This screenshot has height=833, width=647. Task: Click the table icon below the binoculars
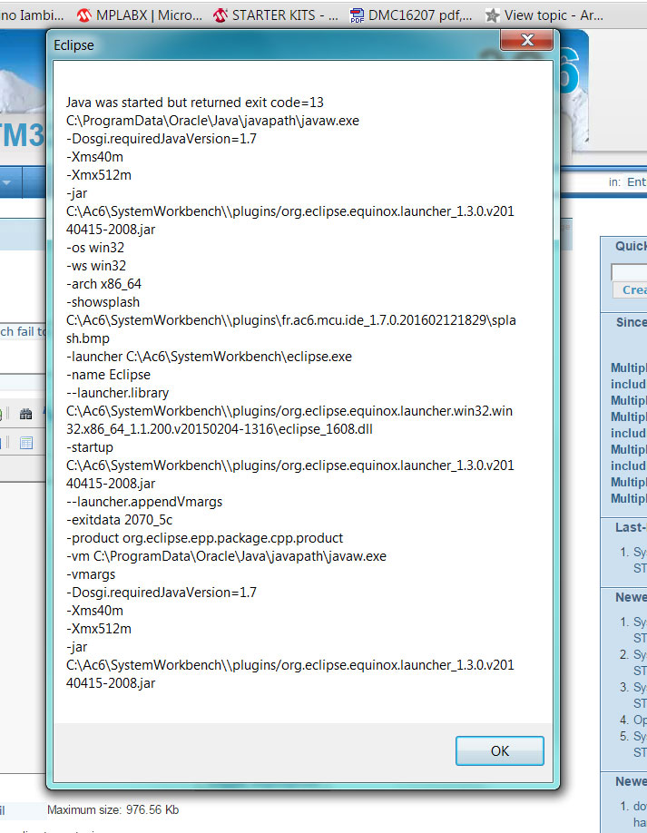25,443
